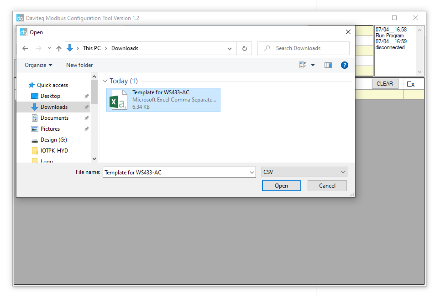The height and width of the screenshot is (296, 435).
Task: Open the CSV file type dropdown
Action: coord(304,172)
